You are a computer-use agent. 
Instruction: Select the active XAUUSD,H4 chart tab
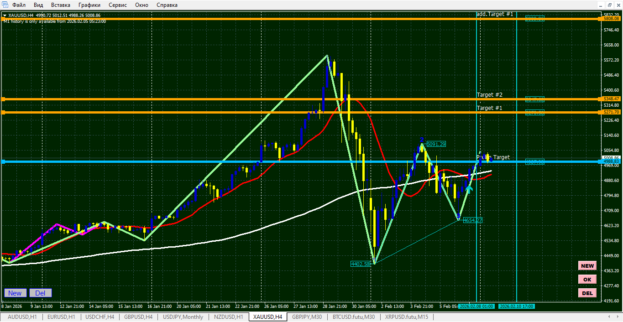pyautogui.click(x=268, y=317)
